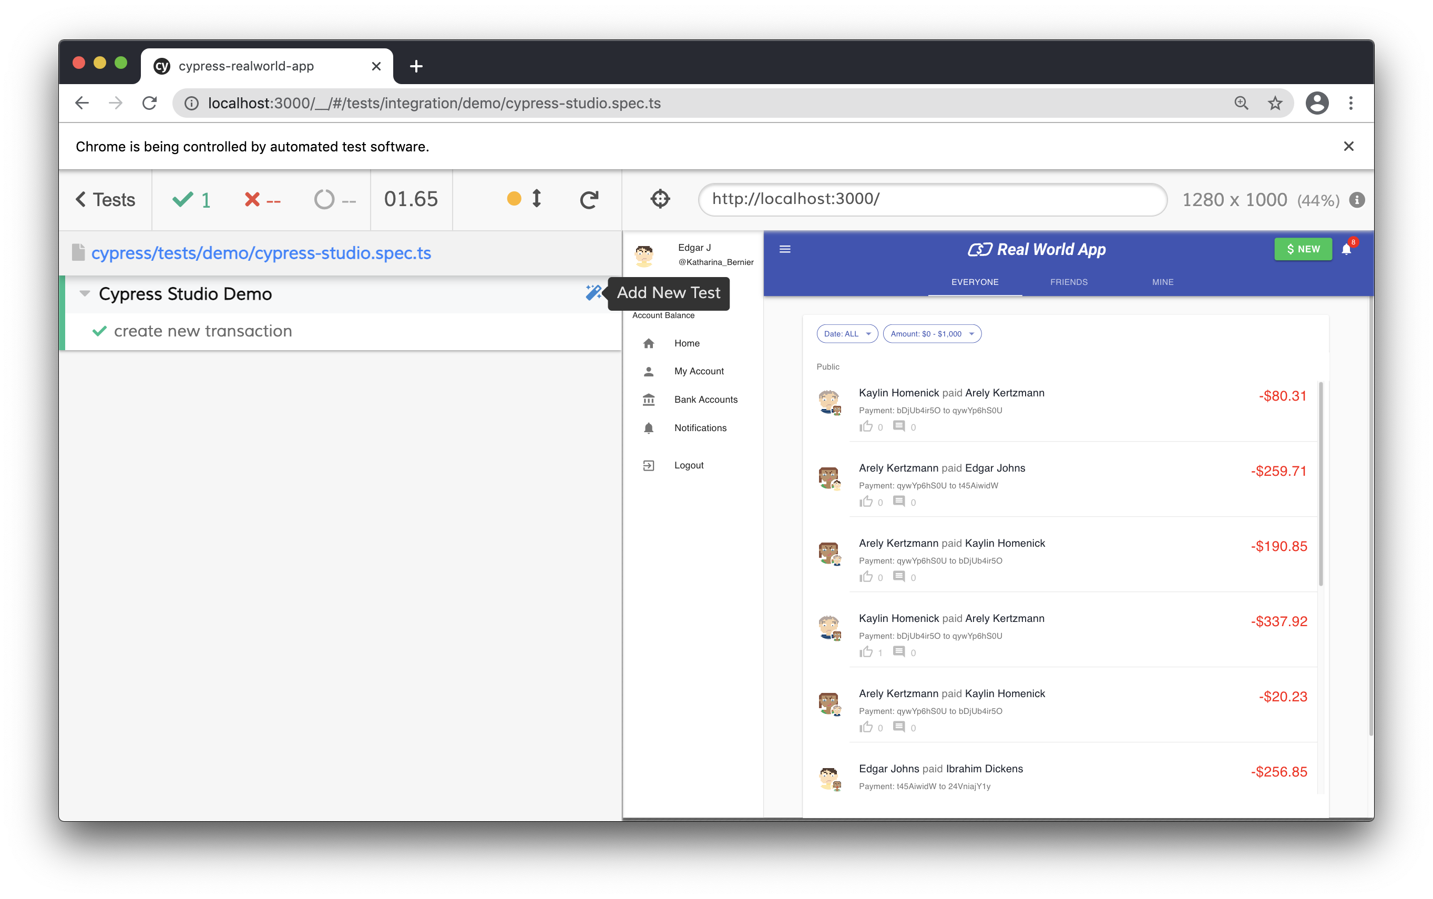Collapse the Cypress Studio Demo suite
Screen dimensions: 1433x899
click(85, 293)
